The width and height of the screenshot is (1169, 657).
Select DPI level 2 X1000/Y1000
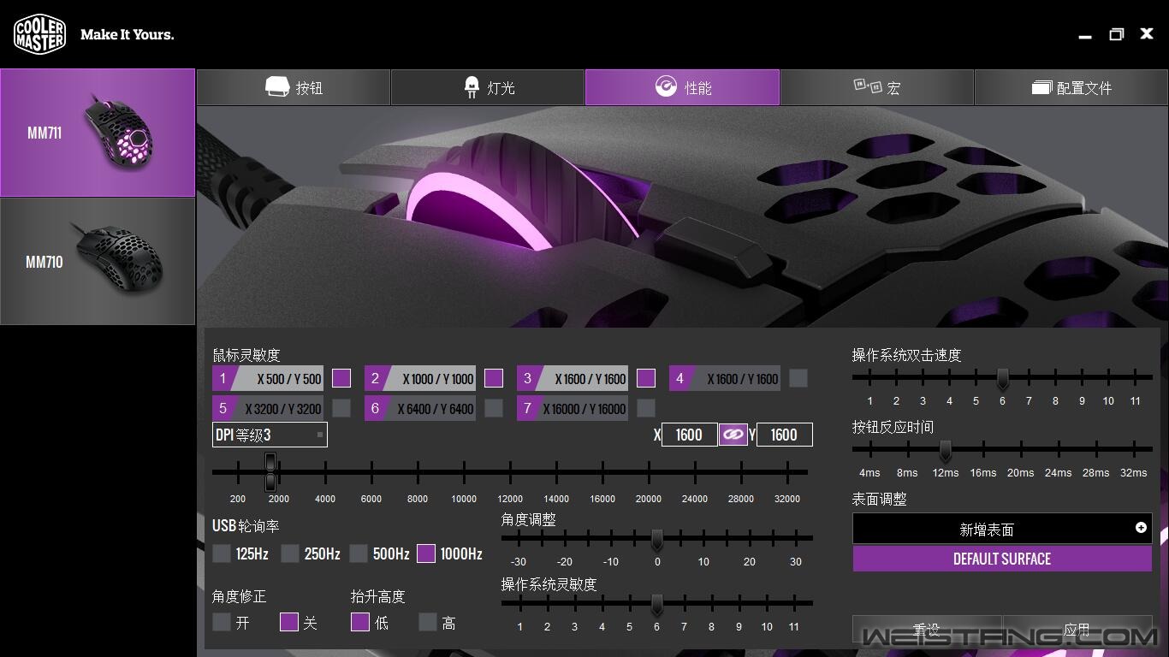tap(420, 378)
